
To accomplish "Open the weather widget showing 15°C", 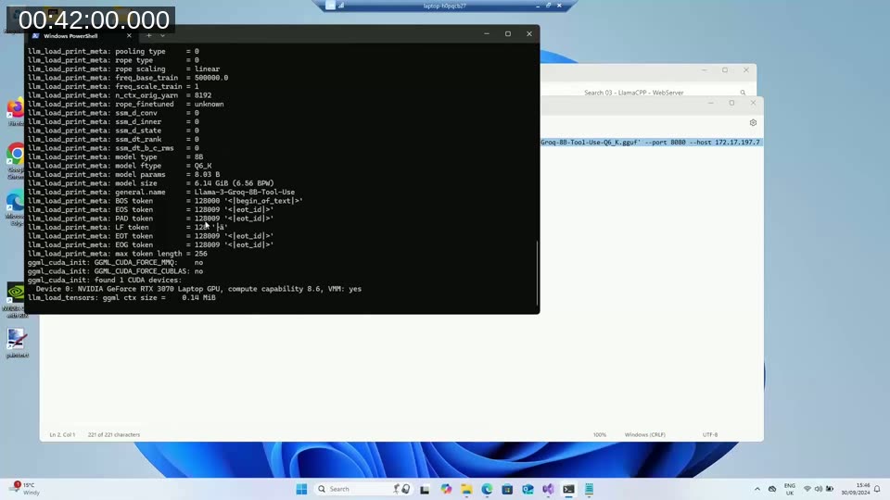I will [x=24, y=489].
